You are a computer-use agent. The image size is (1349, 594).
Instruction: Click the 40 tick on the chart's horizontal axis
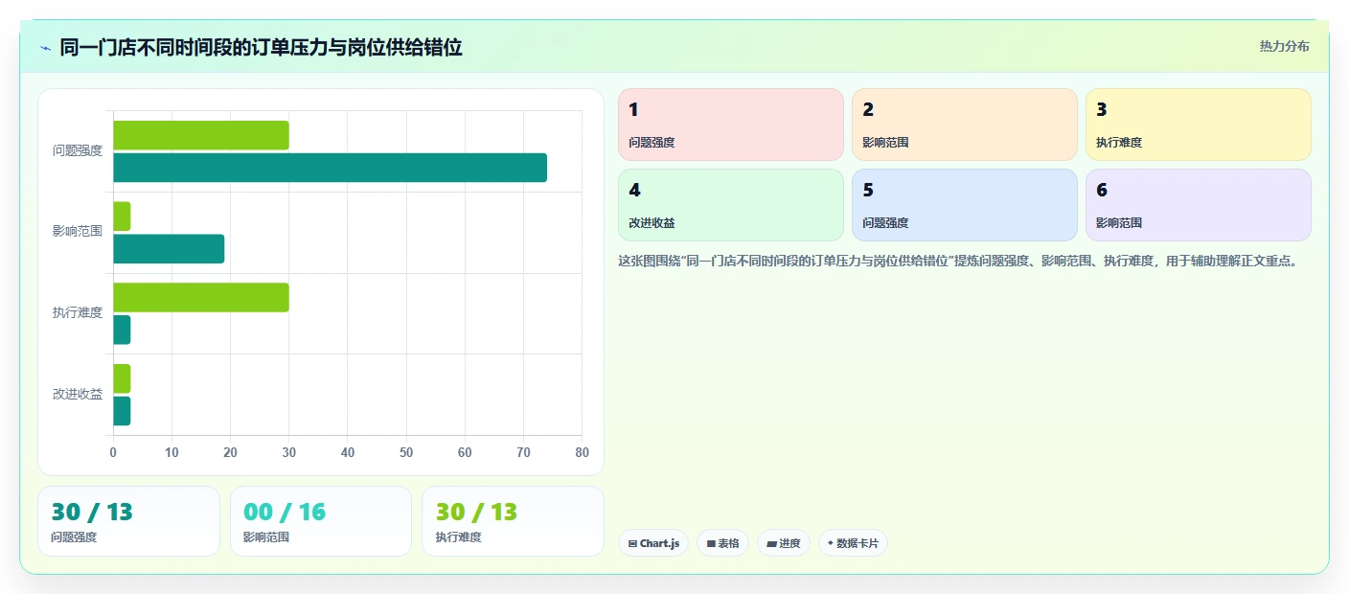[x=348, y=453]
